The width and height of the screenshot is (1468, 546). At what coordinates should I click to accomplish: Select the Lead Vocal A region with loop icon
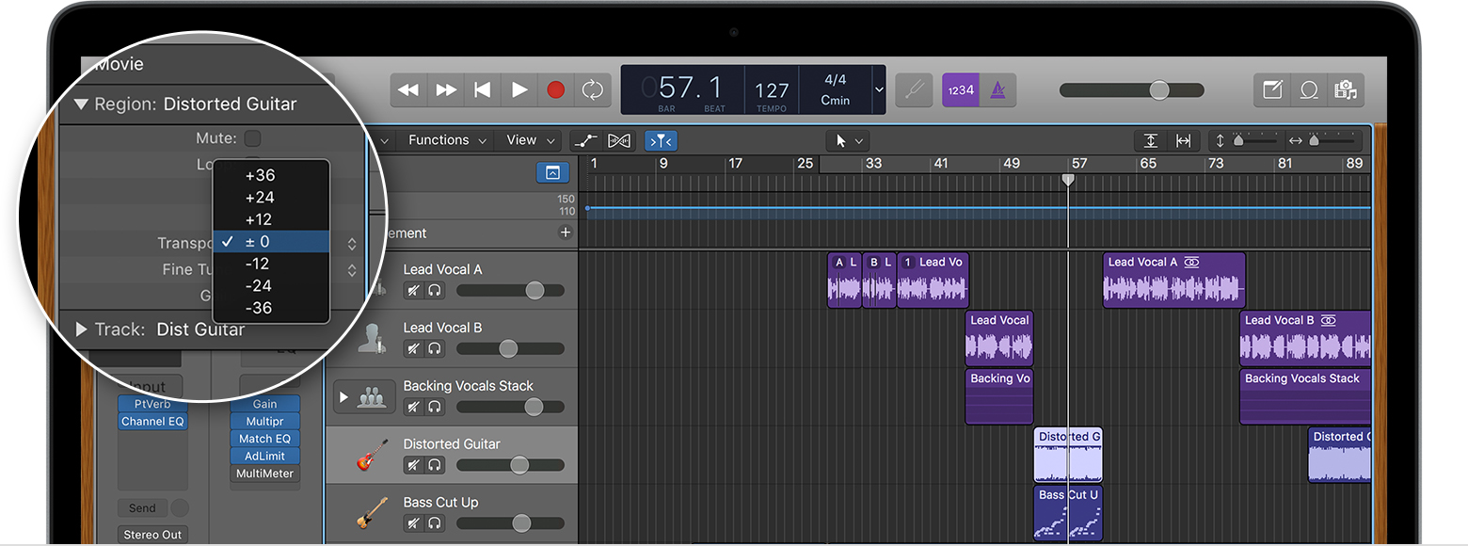coord(1173,280)
